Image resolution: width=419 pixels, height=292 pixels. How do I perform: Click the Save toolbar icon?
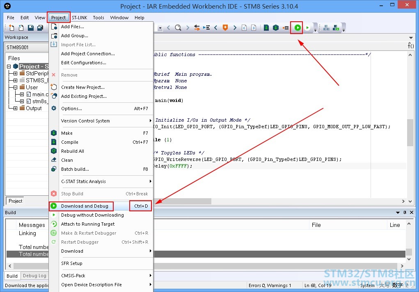point(31,28)
